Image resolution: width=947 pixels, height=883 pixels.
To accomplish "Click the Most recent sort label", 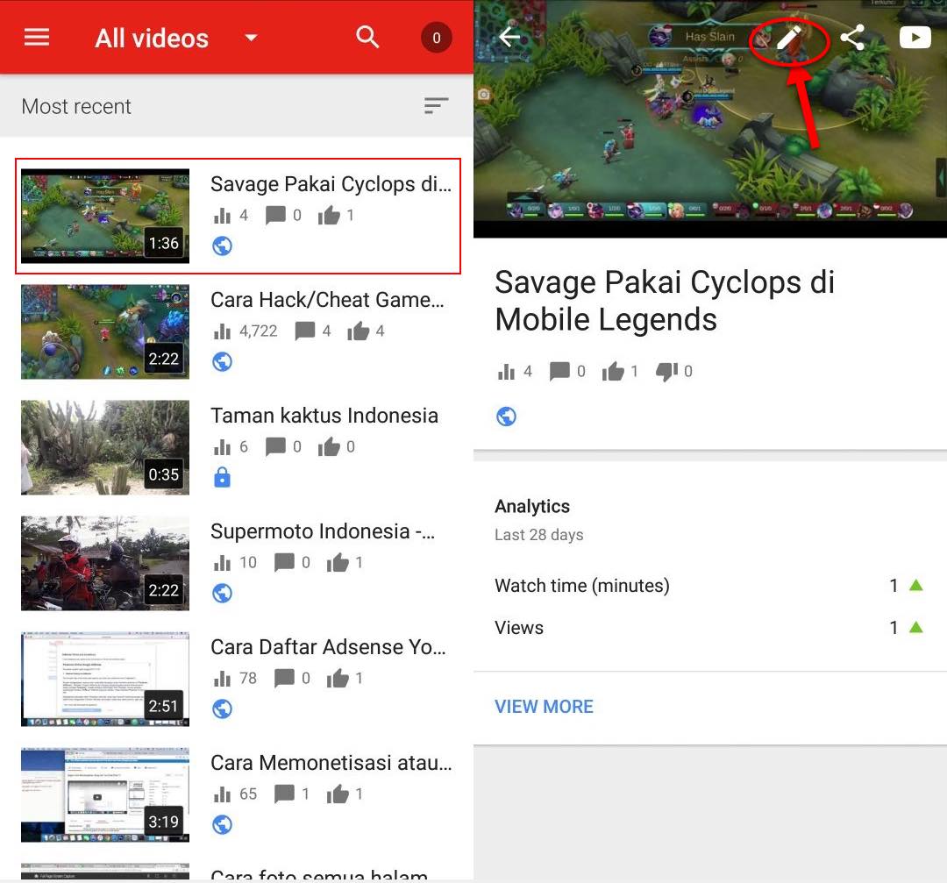I will click(76, 106).
